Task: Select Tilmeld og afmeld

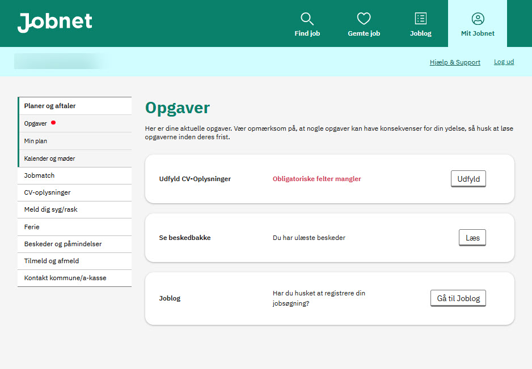Action: pyautogui.click(x=75, y=261)
